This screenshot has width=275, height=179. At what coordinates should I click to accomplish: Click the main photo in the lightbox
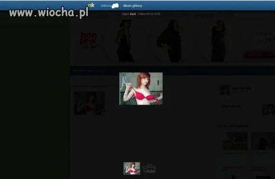coord(141,89)
